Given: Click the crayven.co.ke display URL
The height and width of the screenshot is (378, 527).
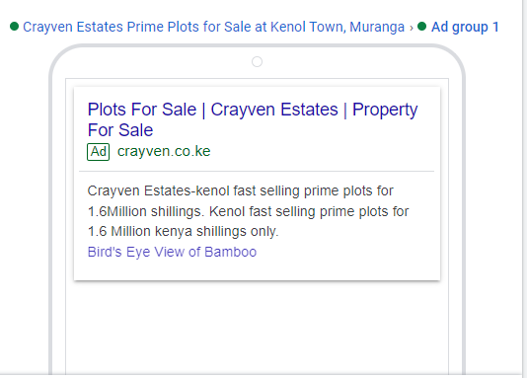Looking at the screenshot, I should [x=164, y=151].
